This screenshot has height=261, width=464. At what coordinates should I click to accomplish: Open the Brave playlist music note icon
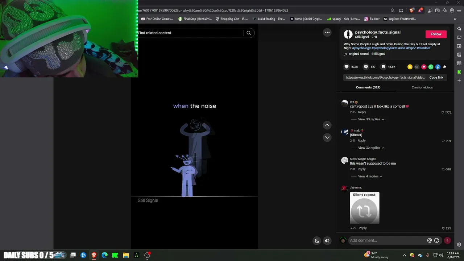click(x=430, y=11)
